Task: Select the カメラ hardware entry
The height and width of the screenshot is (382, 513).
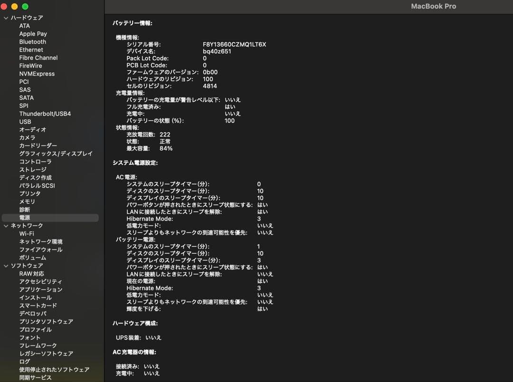Action: [x=27, y=137]
